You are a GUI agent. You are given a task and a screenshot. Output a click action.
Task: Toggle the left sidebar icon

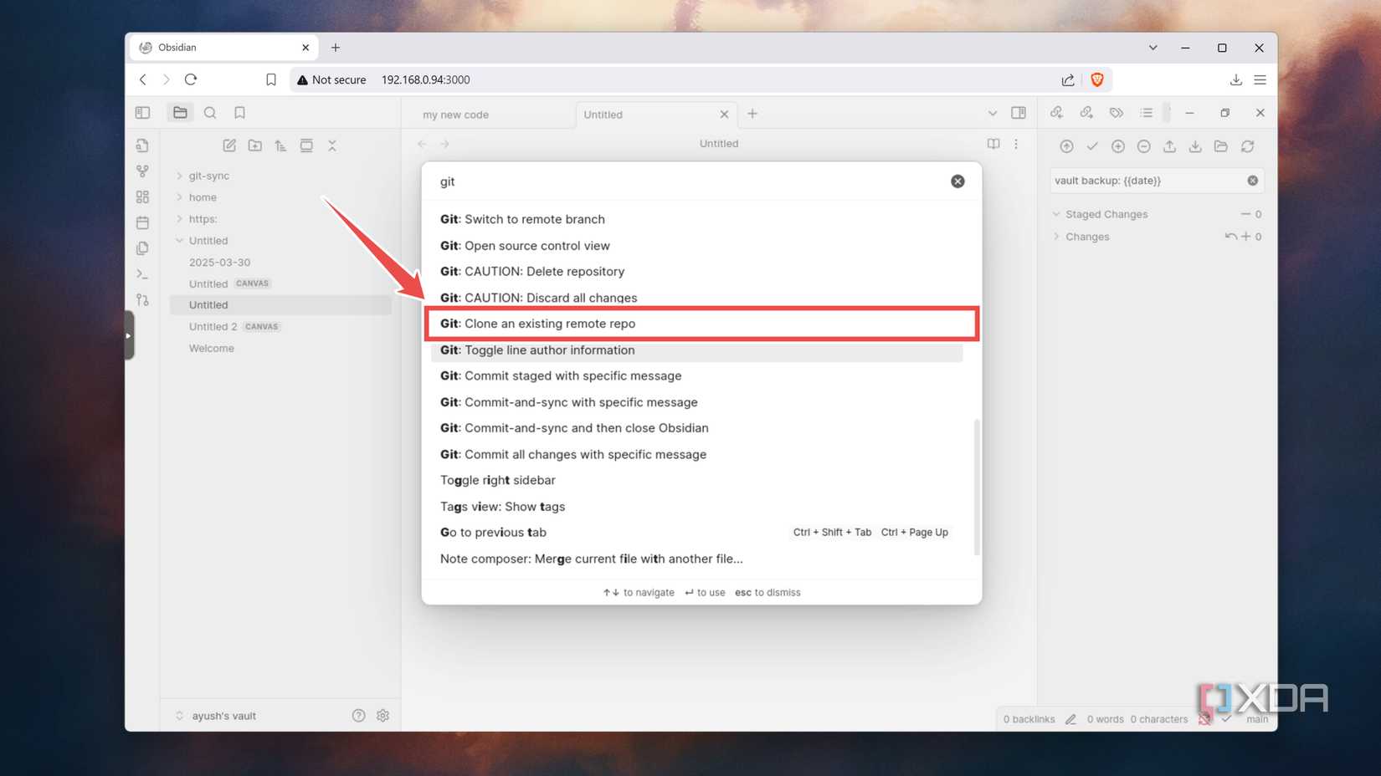coord(142,113)
